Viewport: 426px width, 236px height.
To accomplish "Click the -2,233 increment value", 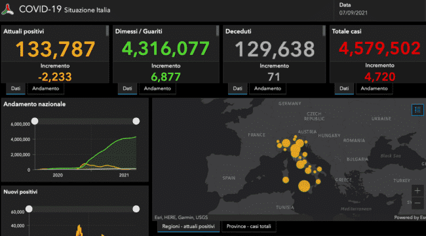I will coord(55,77).
